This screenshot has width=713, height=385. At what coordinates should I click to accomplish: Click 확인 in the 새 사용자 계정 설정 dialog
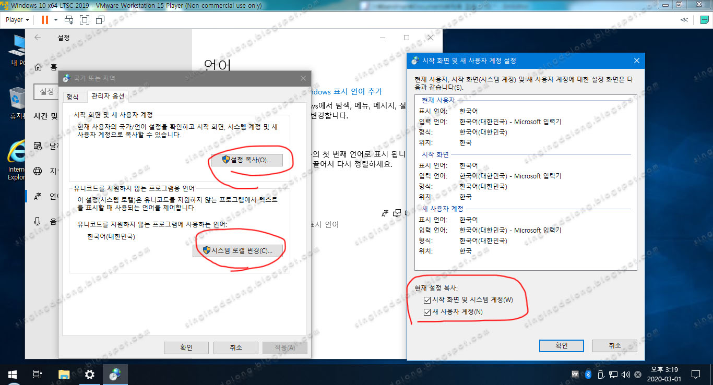coord(562,345)
